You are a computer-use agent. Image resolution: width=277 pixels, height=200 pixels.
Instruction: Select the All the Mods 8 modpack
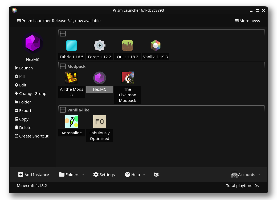coord(71,78)
